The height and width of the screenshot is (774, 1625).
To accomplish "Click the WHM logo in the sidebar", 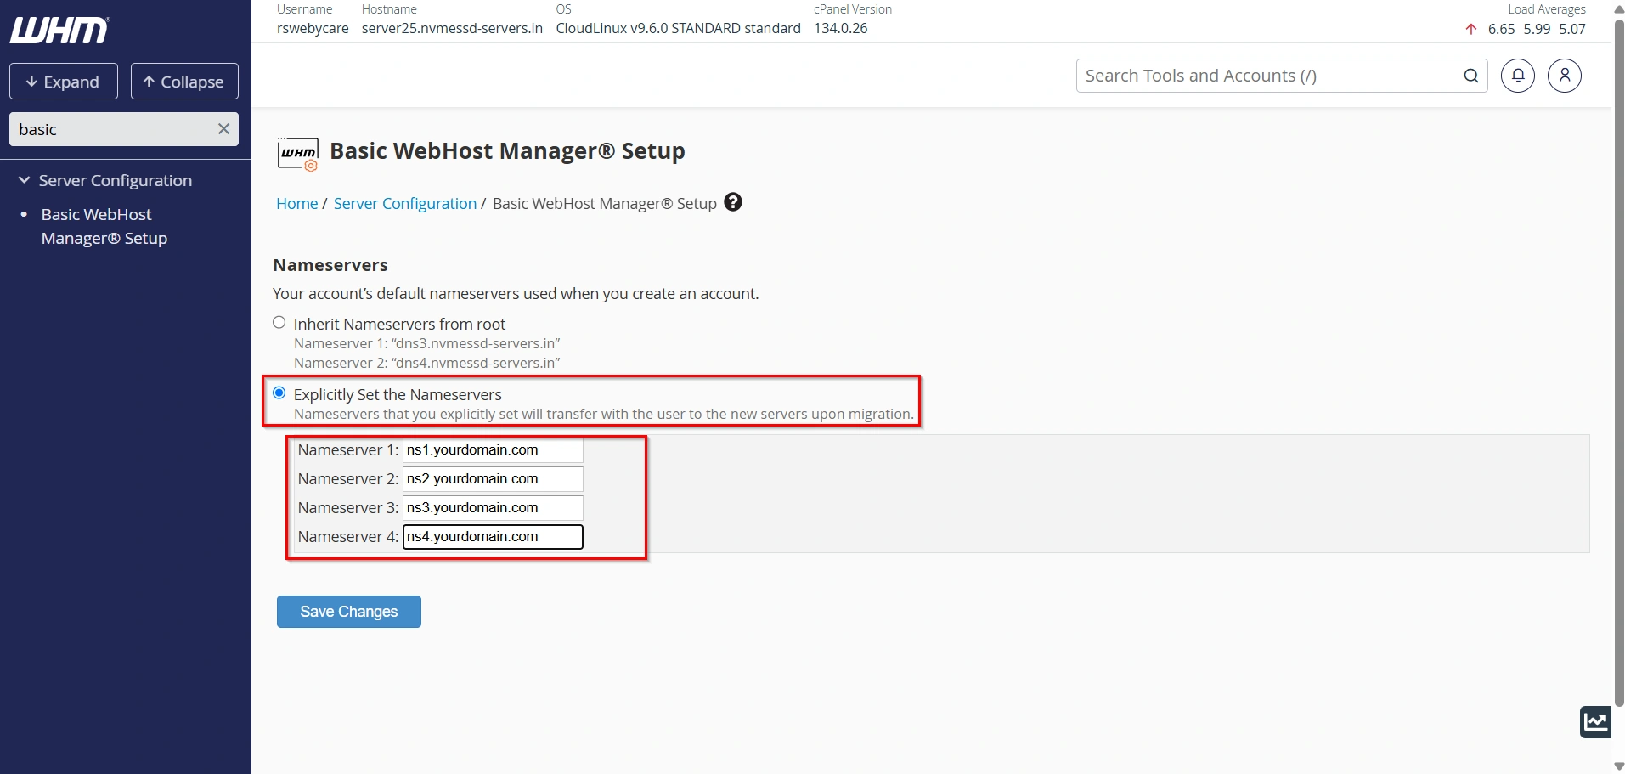I will coord(59,31).
